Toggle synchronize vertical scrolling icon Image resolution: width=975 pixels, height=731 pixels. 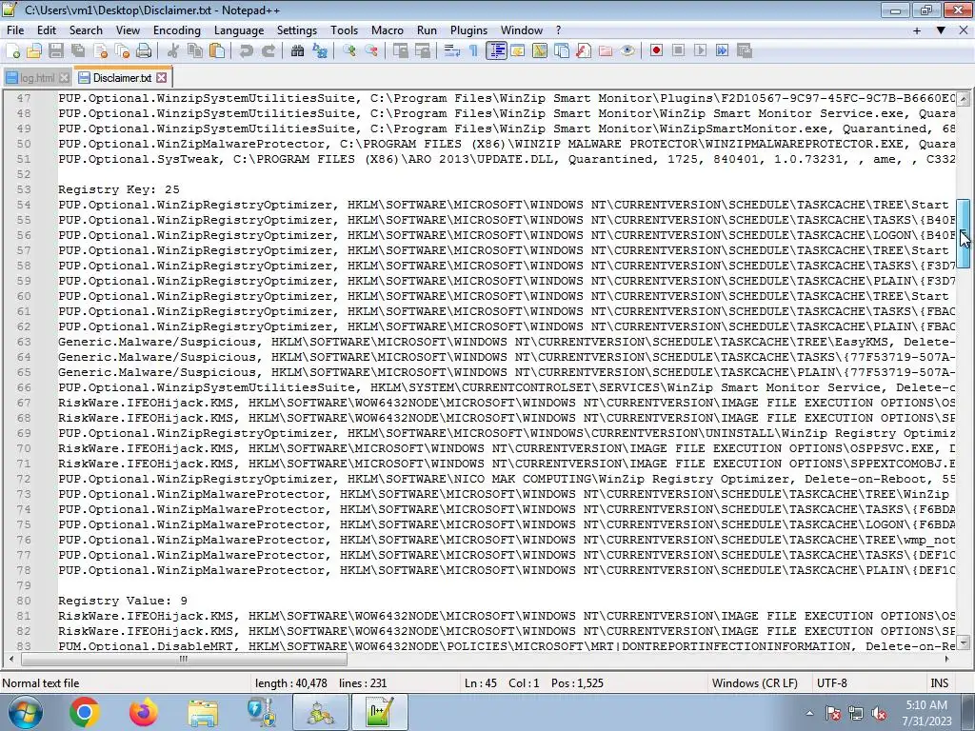(x=401, y=51)
